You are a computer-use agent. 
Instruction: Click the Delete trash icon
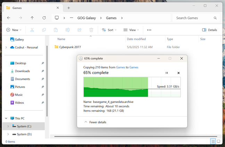click(91, 30)
